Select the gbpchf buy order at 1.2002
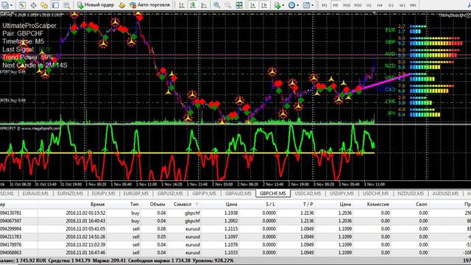The width and height of the screenshot is (471, 265). [235, 221]
